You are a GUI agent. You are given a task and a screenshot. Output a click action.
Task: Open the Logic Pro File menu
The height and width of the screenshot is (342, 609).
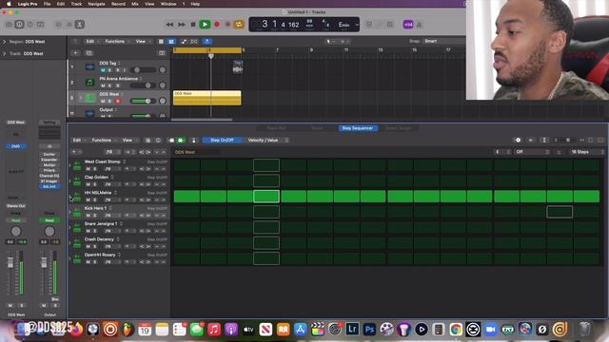(x=47, y=4)
